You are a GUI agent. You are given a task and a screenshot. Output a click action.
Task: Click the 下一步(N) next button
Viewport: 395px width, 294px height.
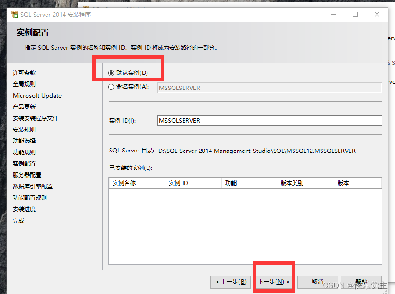274,282
